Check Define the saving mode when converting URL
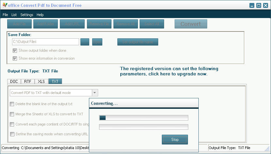This screenshot has width=271, height=154. [x=12, y=134]
